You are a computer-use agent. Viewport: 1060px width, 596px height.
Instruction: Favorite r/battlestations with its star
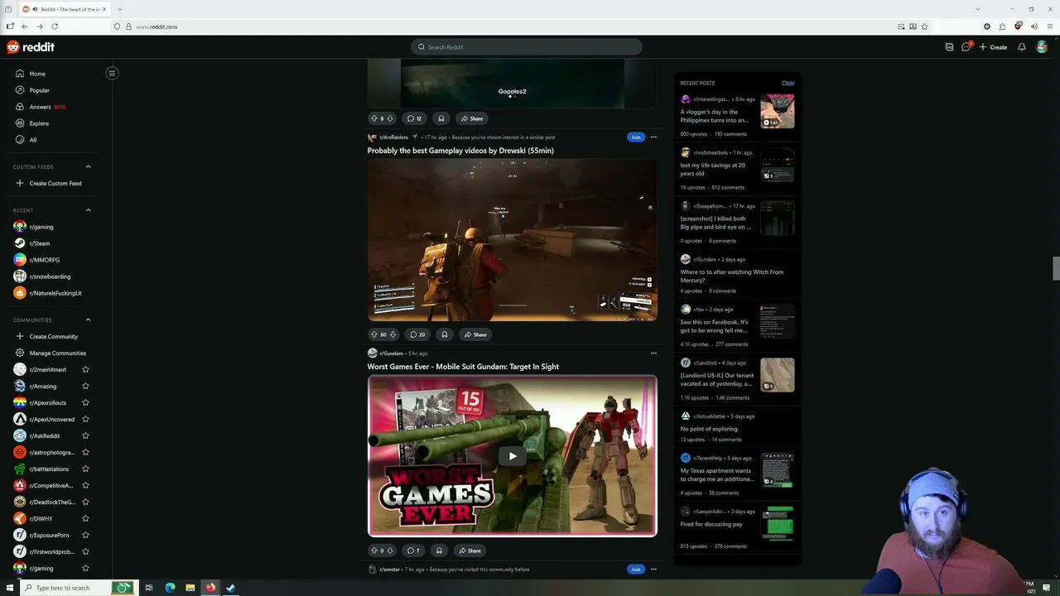pos(85,469)
